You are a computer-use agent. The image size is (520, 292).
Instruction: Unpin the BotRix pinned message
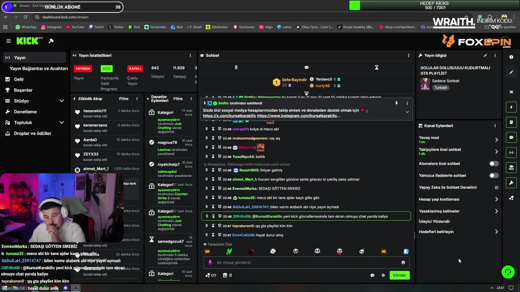click(x=396, y=103)
